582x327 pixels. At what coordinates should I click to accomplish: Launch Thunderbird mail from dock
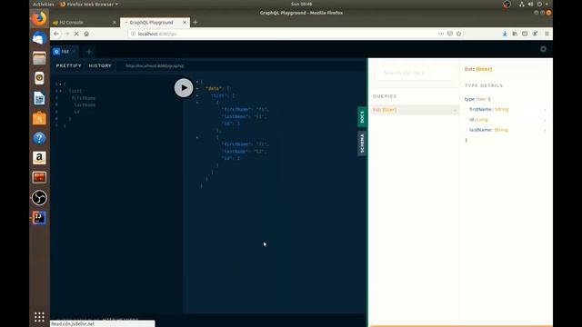[x=39, y=38]
